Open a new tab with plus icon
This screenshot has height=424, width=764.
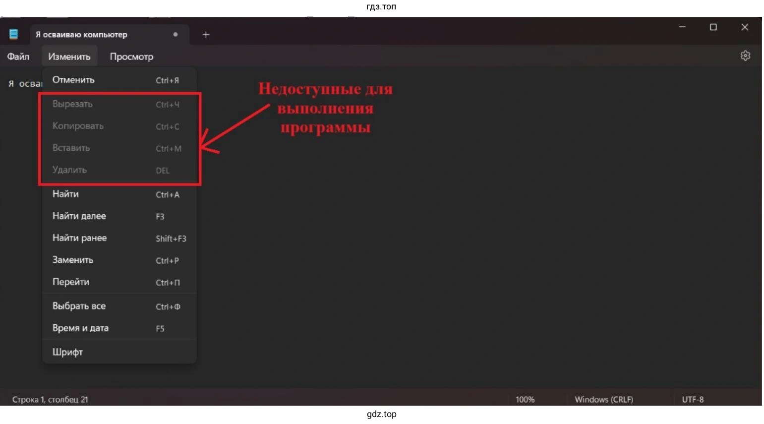[205, 34]
